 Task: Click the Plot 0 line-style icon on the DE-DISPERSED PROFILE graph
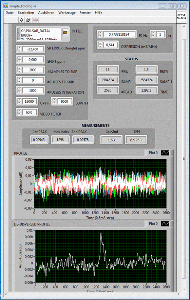click(x=165, y=224)
